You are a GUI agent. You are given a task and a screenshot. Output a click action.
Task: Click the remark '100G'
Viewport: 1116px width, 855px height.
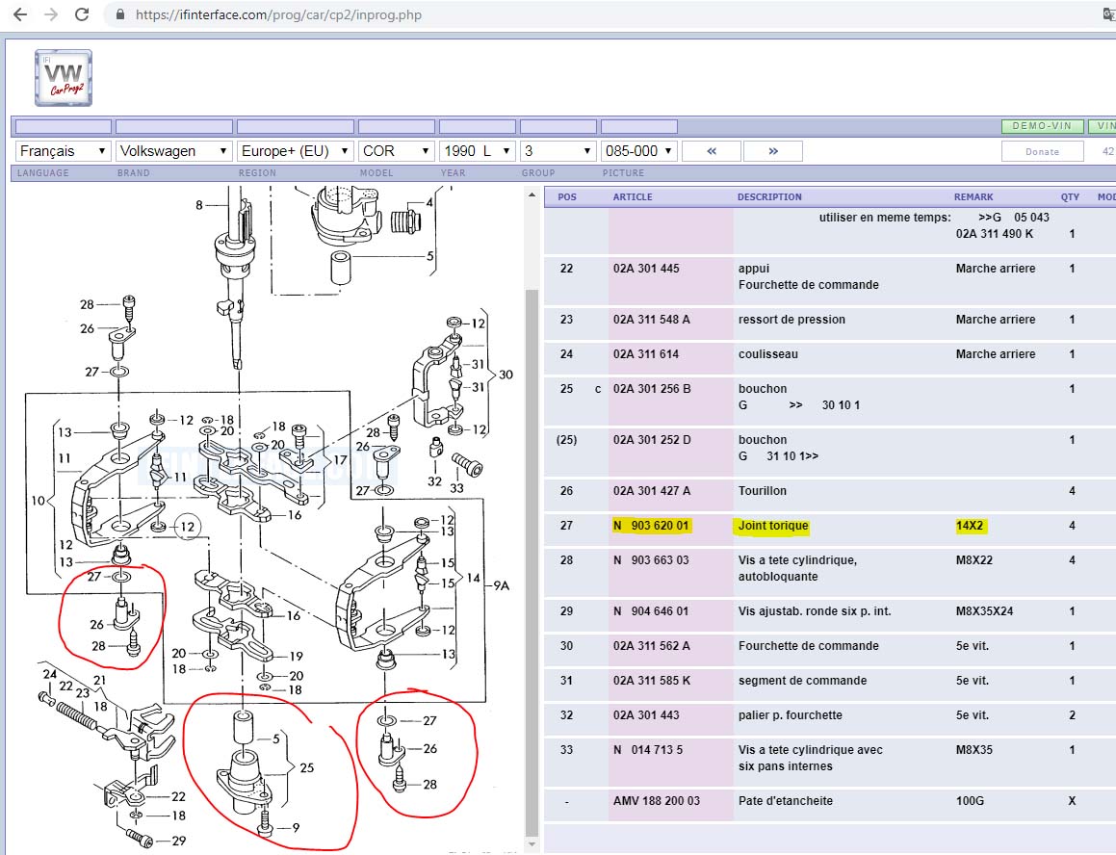click(970, 801)
